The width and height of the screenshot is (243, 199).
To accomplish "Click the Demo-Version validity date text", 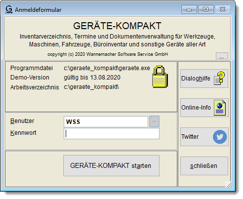I will click(92, 78).
